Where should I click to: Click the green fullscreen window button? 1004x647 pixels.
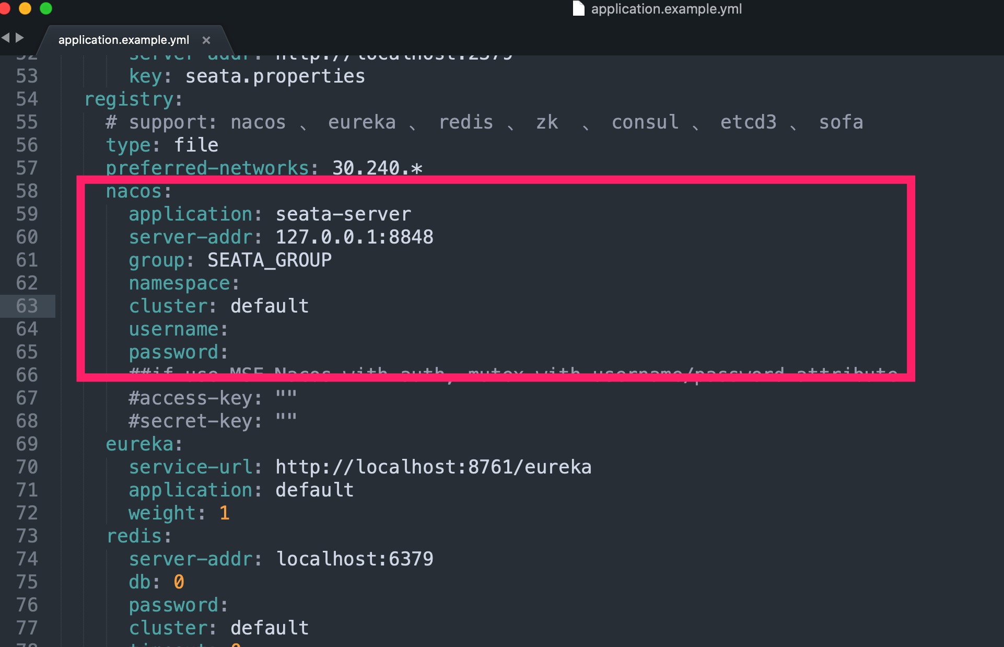[46, 8]
